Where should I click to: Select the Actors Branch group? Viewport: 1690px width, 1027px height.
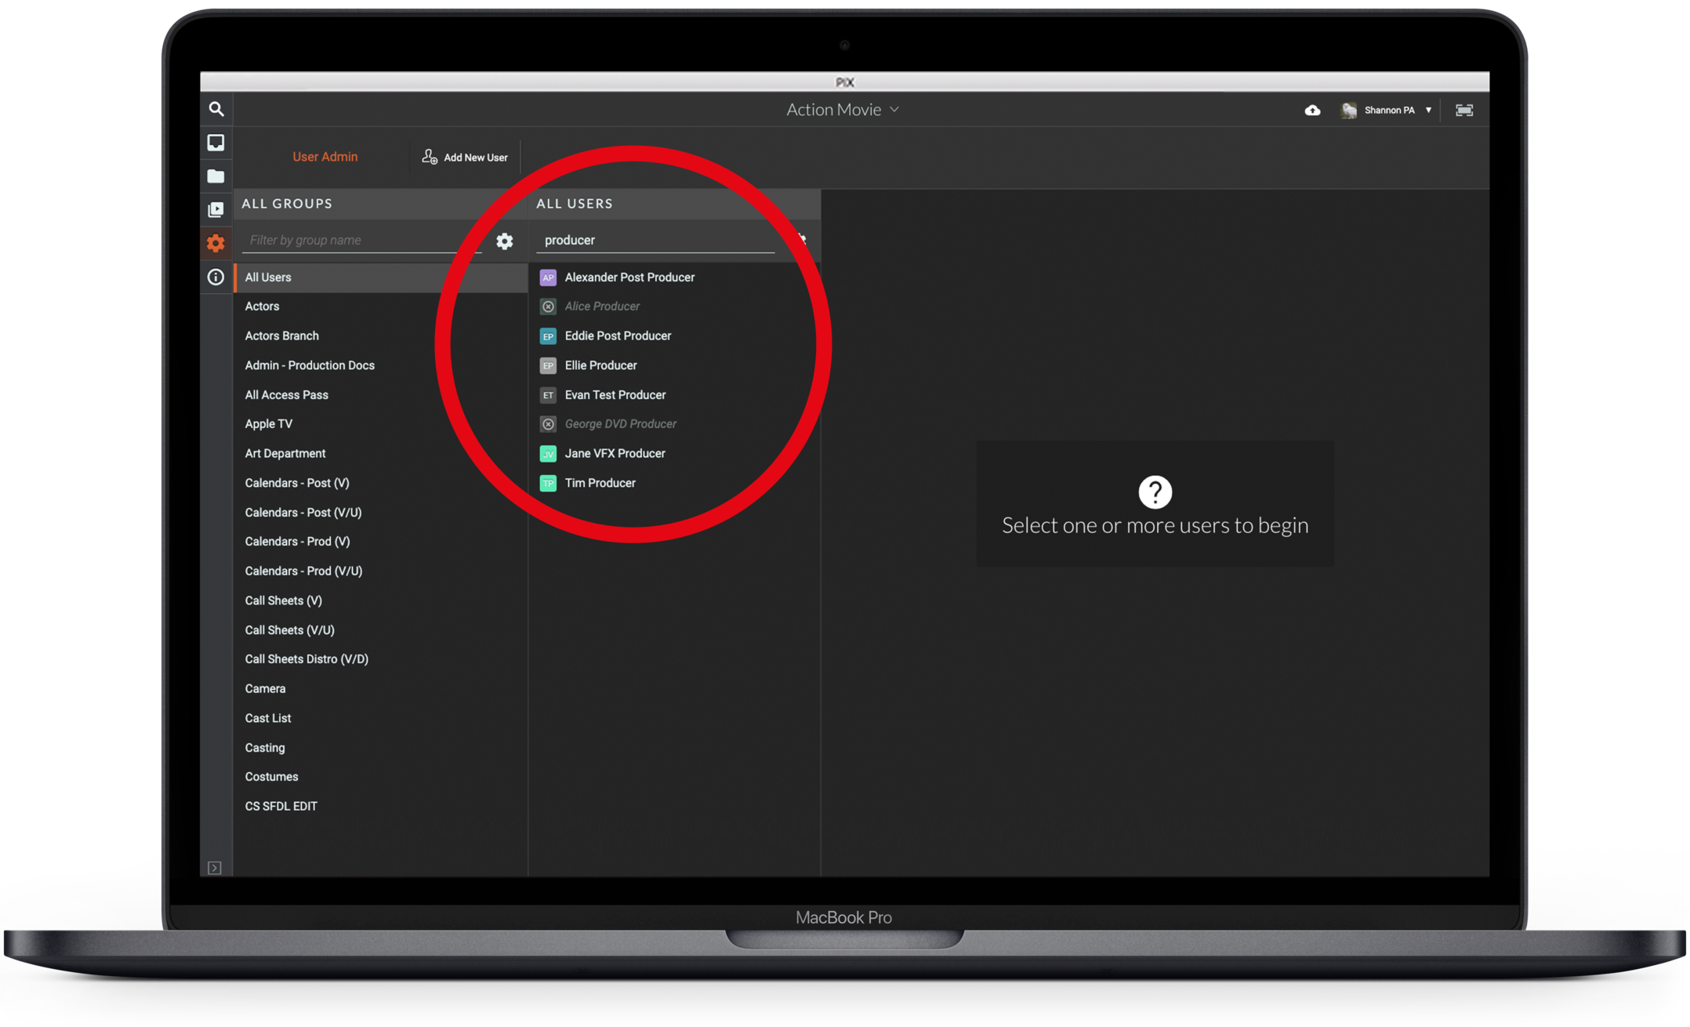[281, 336]
